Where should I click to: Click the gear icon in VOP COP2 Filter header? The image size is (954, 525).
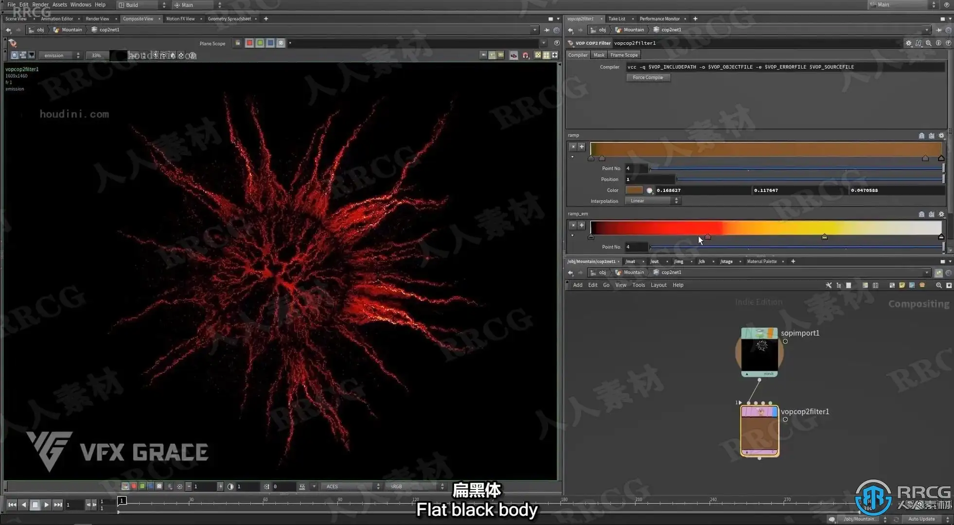pos(908,43)
